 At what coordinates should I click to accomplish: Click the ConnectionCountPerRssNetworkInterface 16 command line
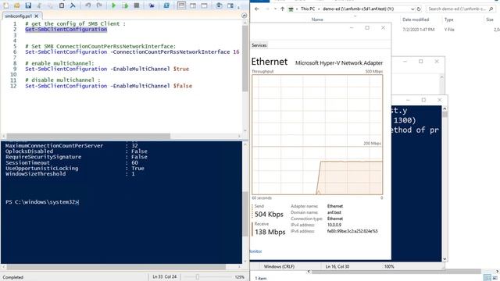132,52
